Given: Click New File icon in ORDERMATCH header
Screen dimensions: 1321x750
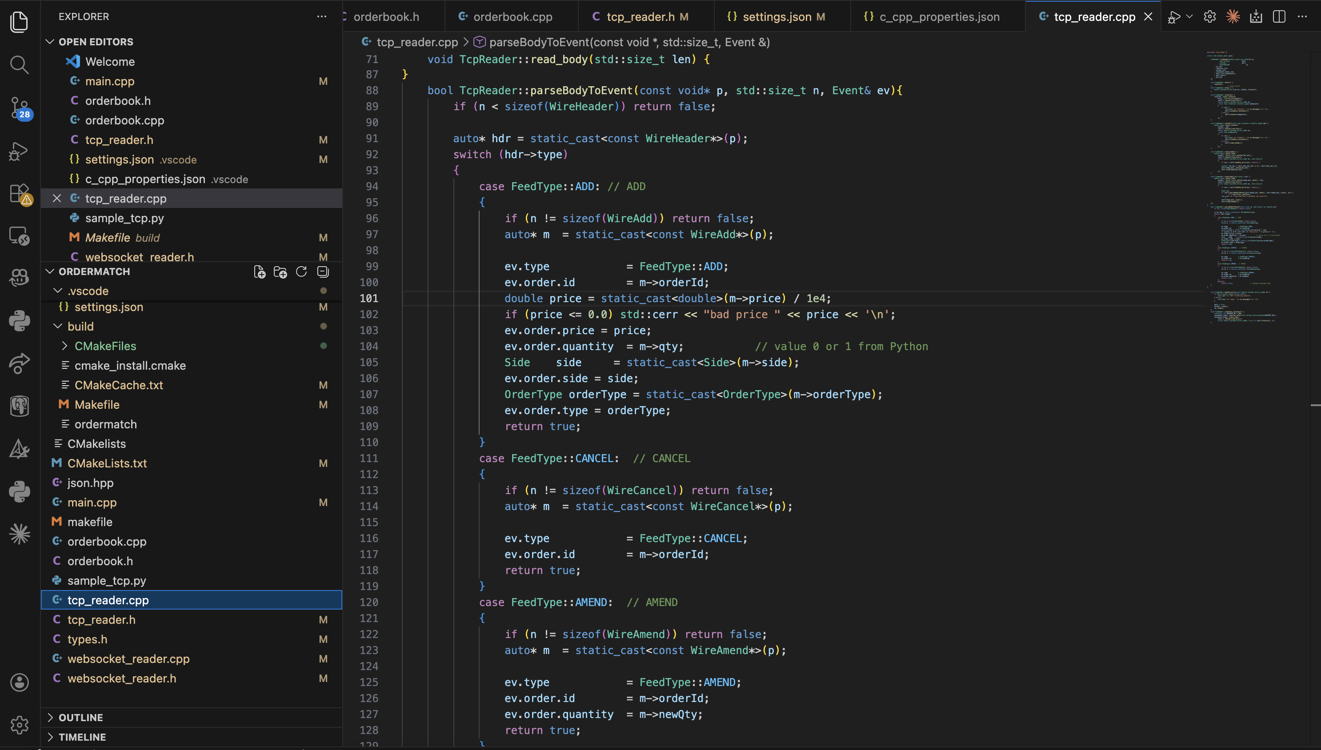Looking at the screenshot, I should pos(260,271).
